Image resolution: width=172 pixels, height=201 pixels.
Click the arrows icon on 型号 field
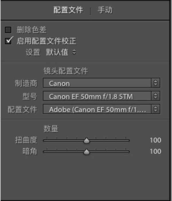156,96
